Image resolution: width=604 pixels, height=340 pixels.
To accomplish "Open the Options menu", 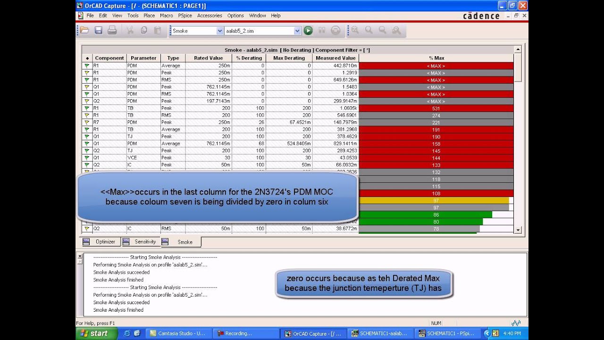I will coord(235,16).
